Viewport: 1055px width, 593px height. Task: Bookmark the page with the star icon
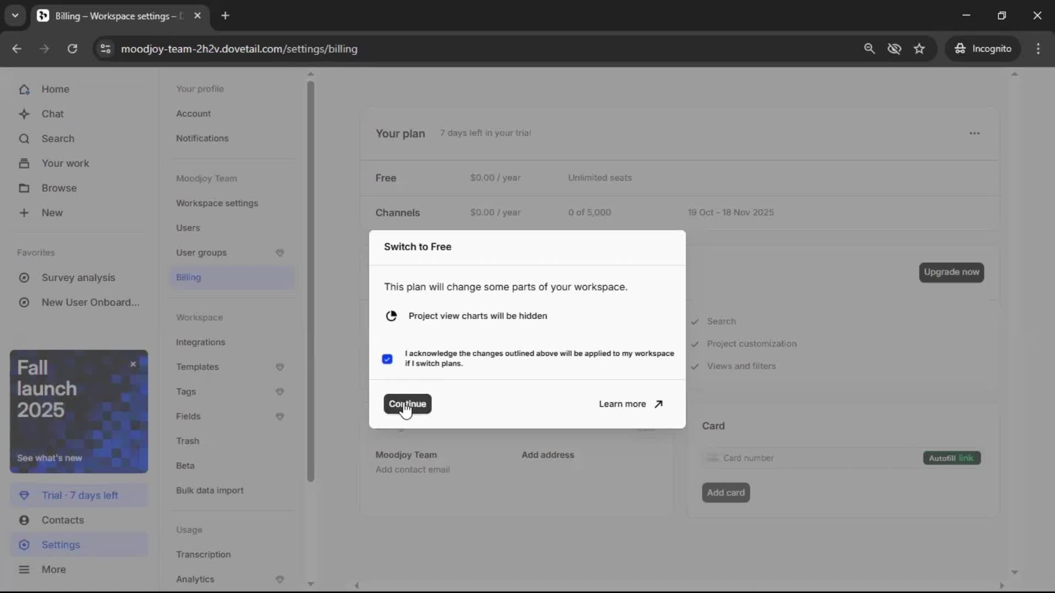pyautogui.click(x=919, y=49)
